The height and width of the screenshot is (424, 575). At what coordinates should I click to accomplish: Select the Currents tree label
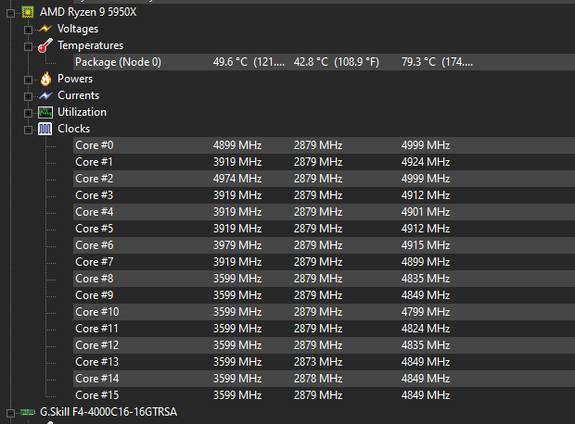pyautogui.click(x=79, y=95)
